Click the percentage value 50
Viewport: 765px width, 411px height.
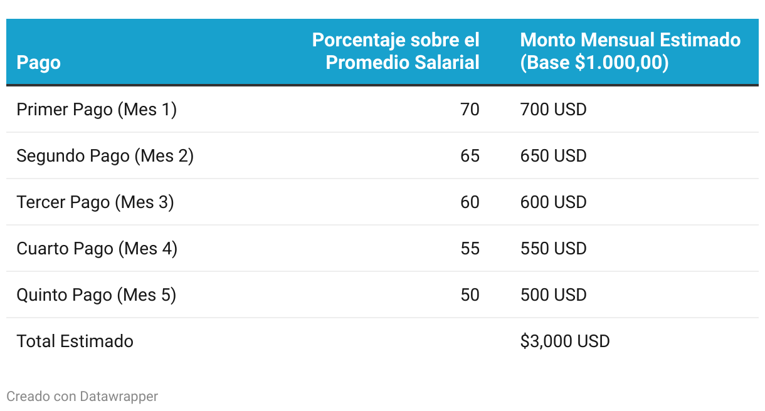pyautogui.click(x=470, y=295)
